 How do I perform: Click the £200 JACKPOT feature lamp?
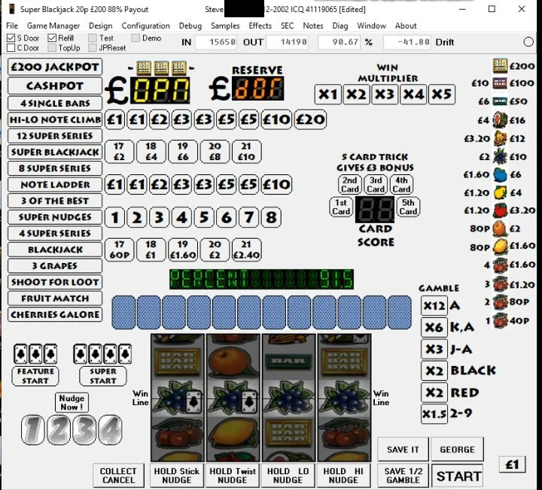(x=55, y=67)
